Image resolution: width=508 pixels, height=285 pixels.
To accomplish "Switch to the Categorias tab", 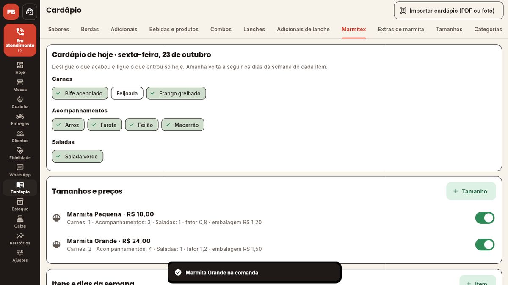I will (x=488, y=29).
